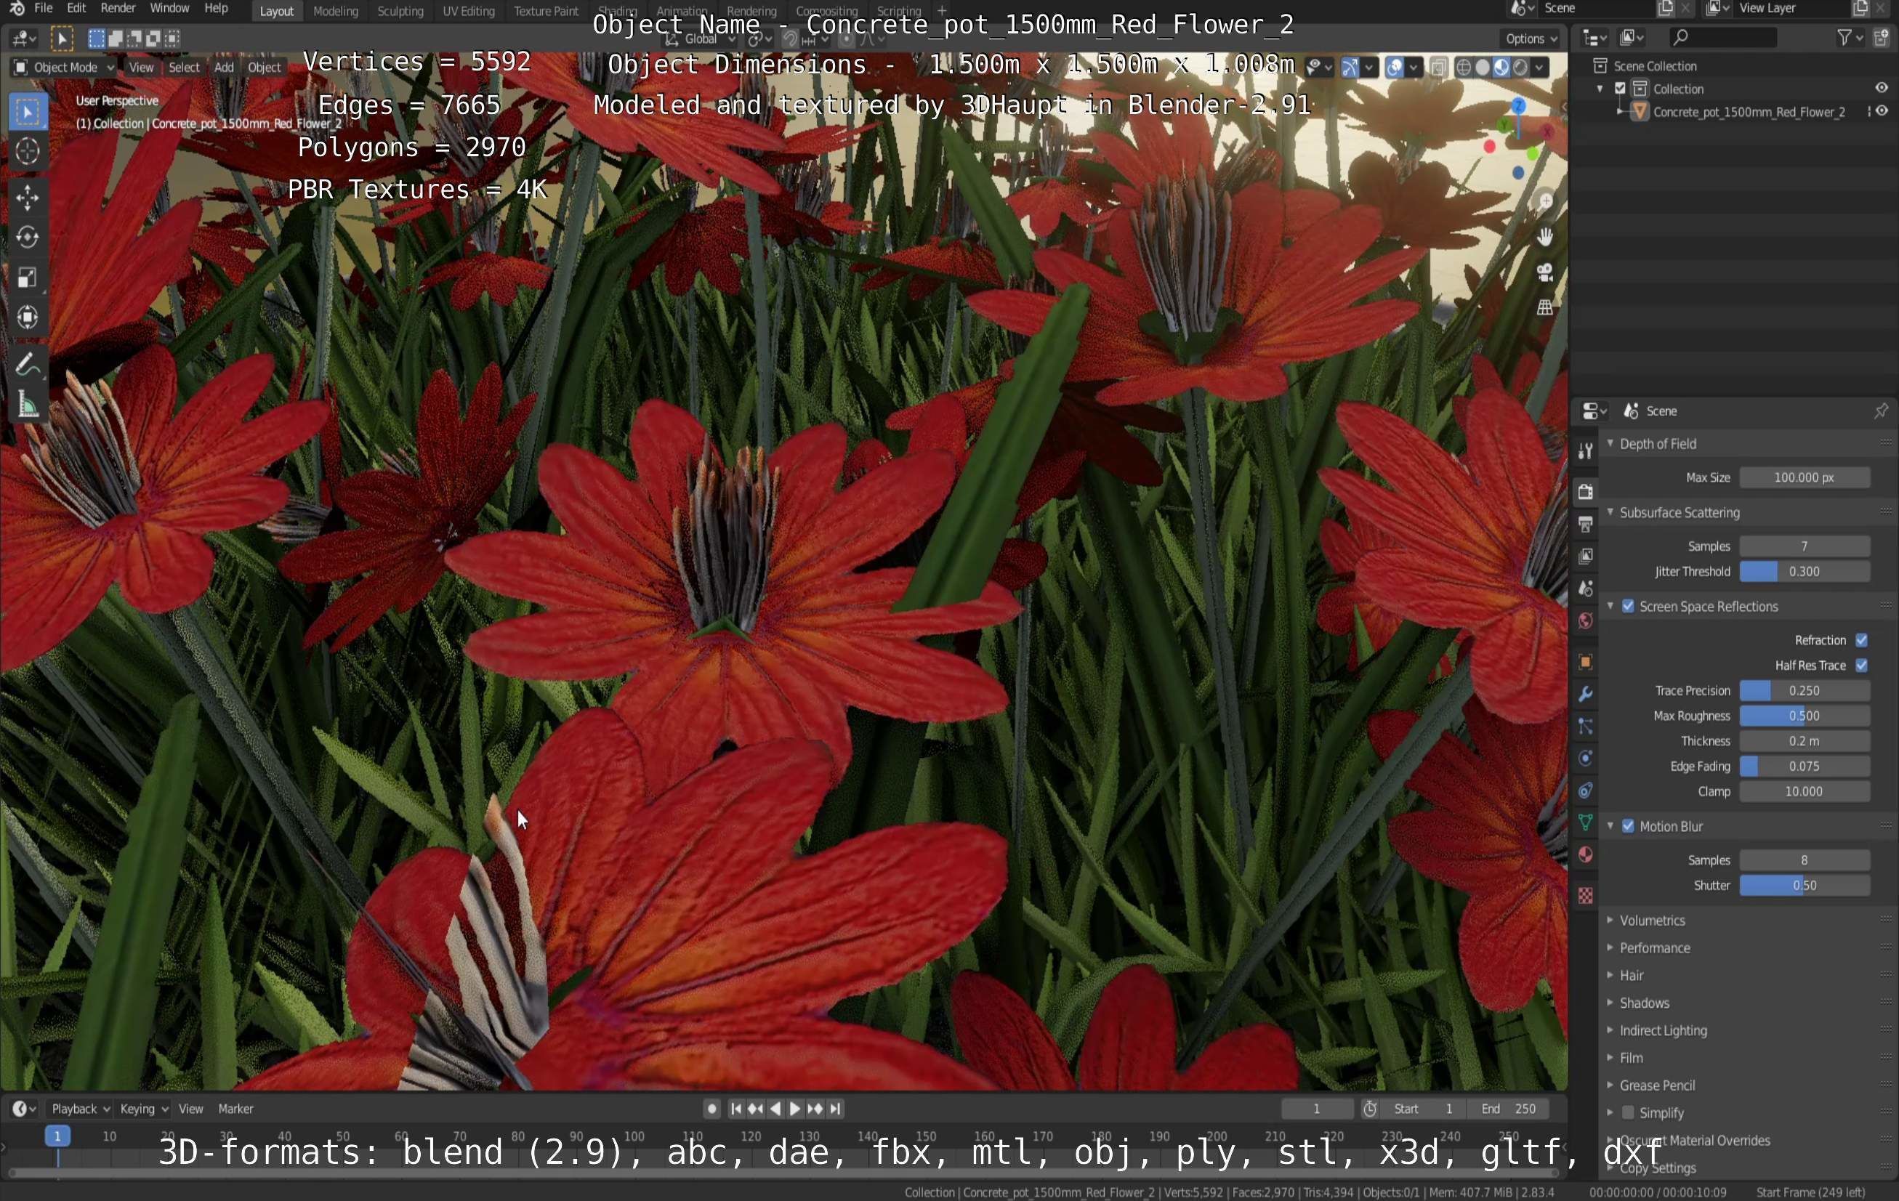The height and width of the screenshot is (1201, 1899).
Task: Play the animation forward
Action: tap(795, 1109)
